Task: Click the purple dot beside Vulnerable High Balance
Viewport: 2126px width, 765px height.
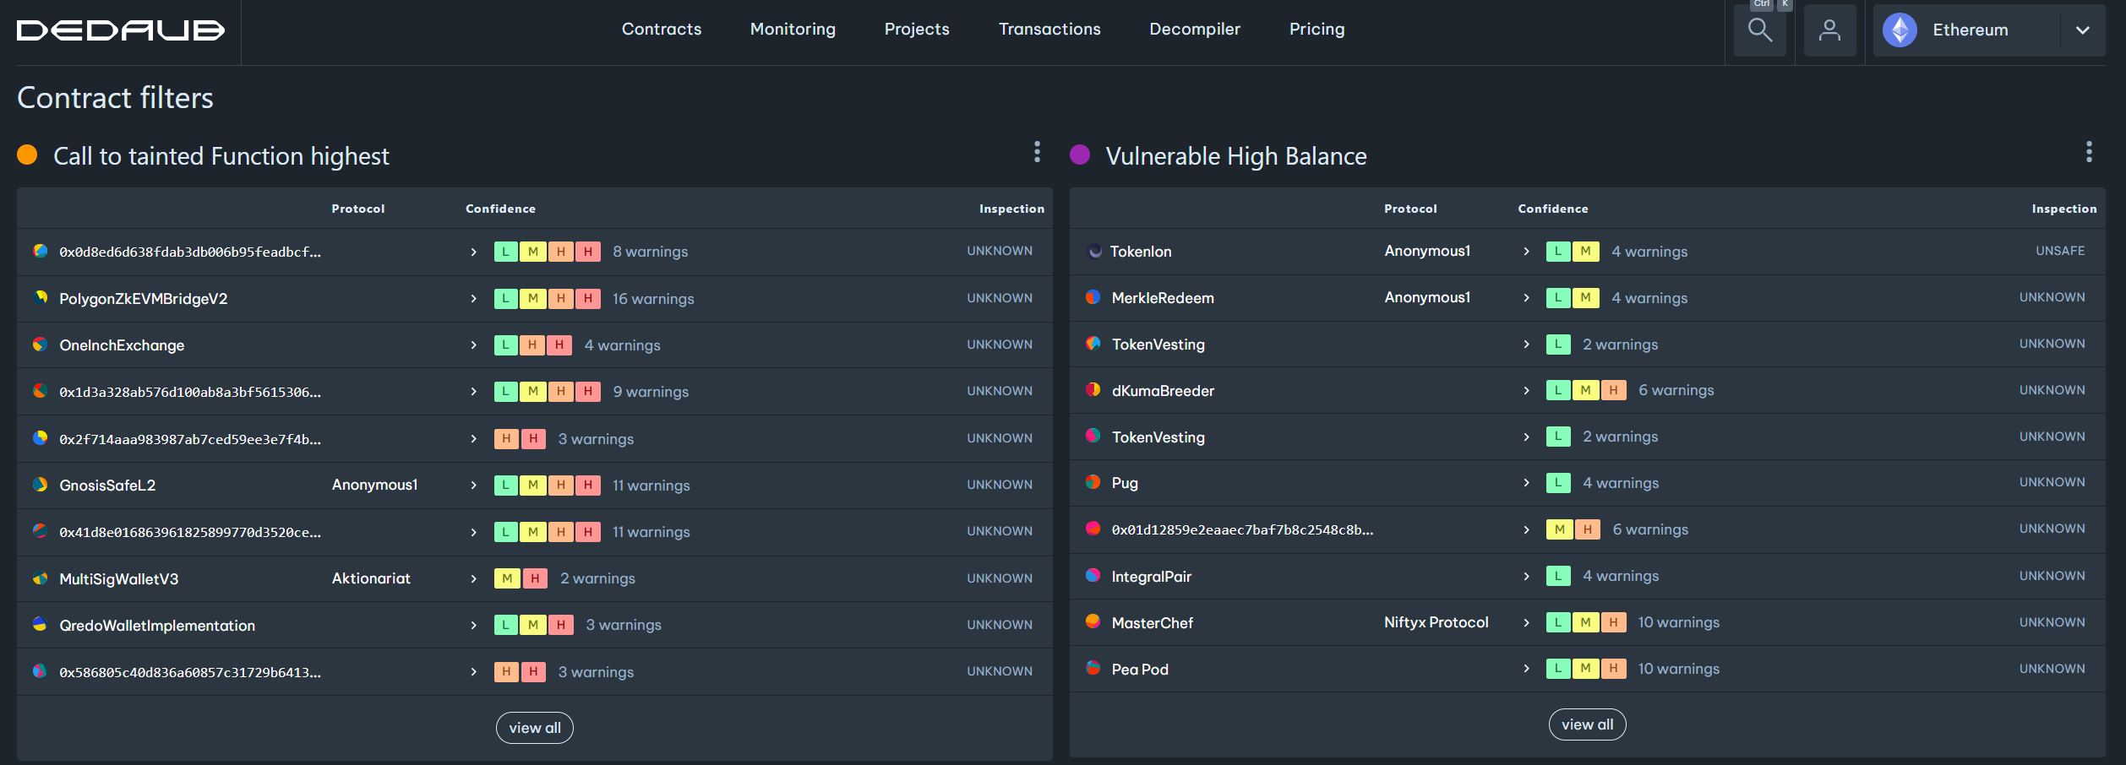Action: pyautogui.click(x=1079, y=155)
